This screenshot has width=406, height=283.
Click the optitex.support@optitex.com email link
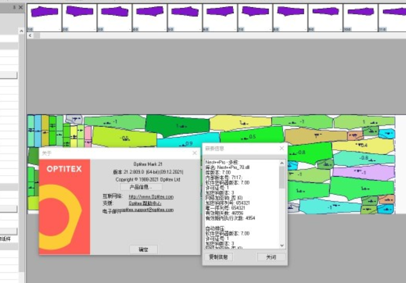147,210
